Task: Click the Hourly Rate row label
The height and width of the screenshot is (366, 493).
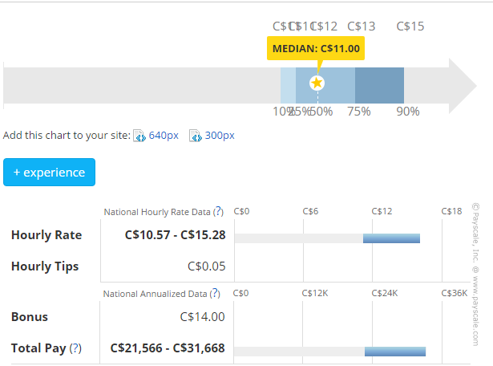Action: click(x=46, y=235)
